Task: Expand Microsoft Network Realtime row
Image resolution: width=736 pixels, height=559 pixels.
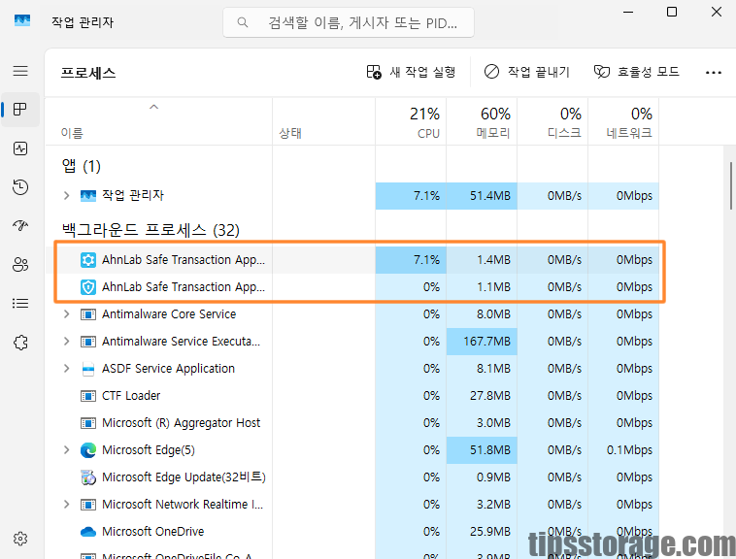Action: [x=66, y=505]
